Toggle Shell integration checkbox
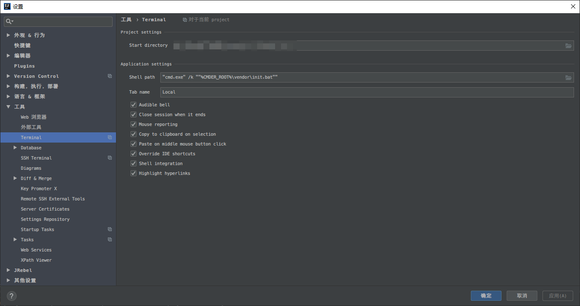580x306 pixels. pyautogui.click(x=133, y=163)
